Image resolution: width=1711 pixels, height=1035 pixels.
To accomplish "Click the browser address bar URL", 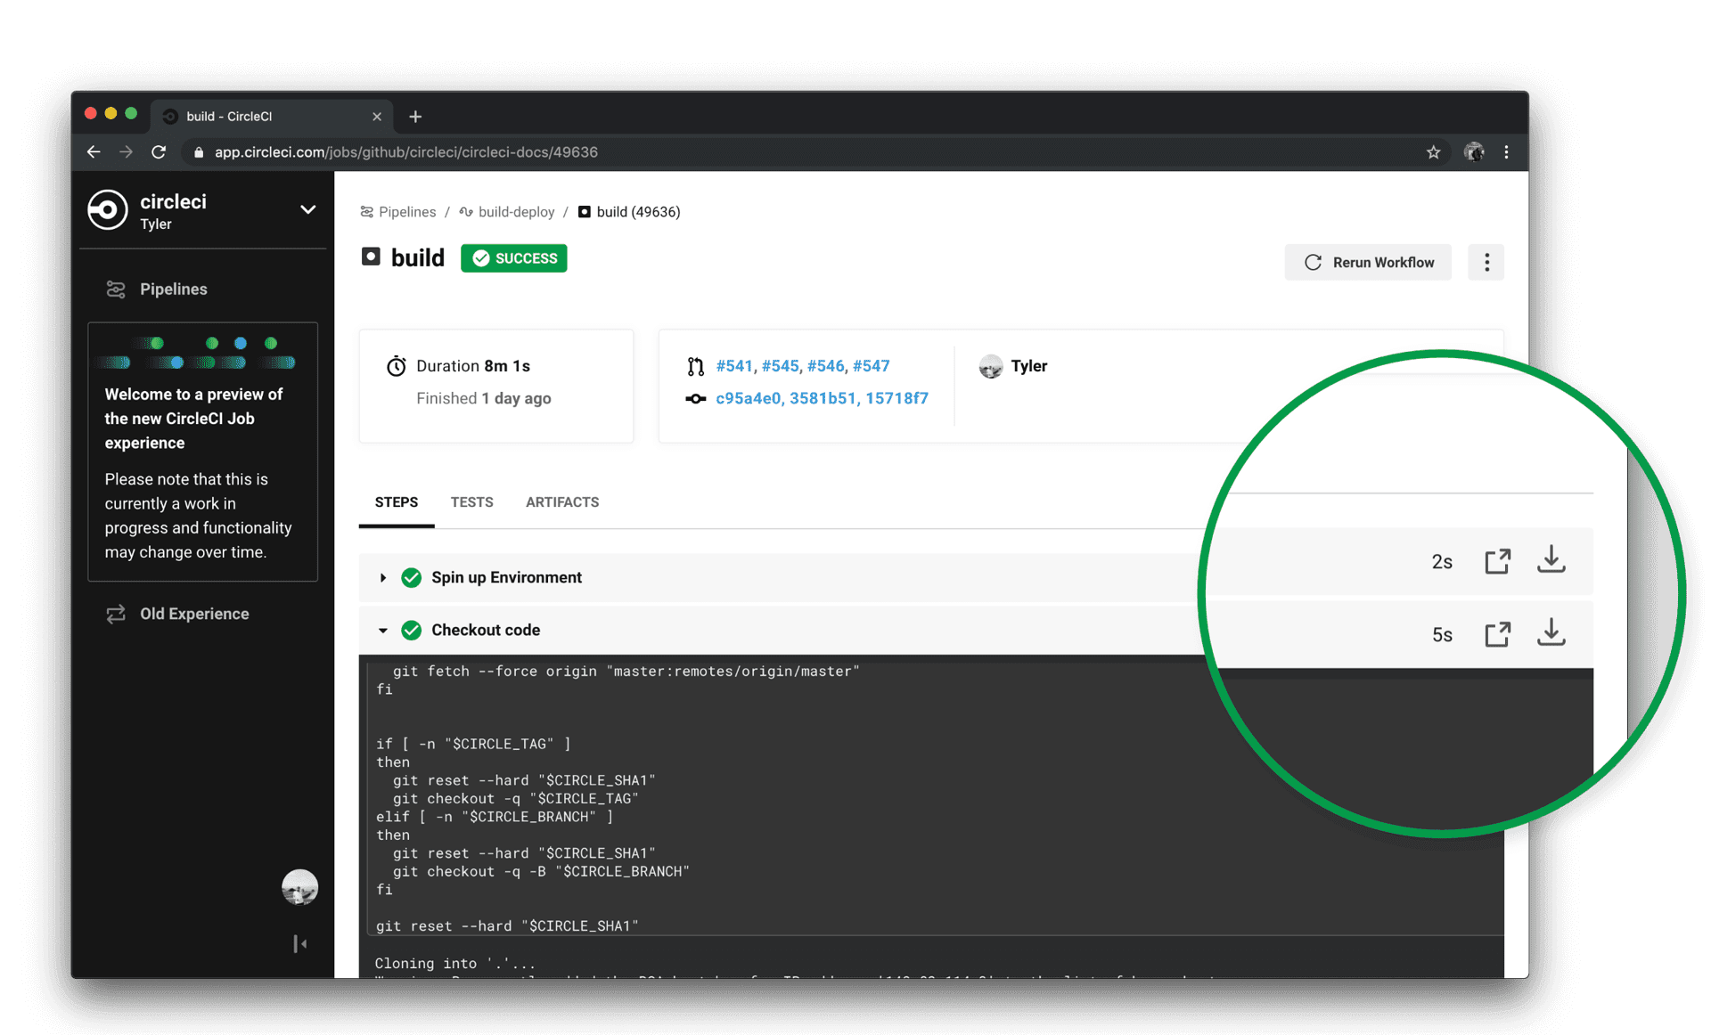I will [406, 152].
